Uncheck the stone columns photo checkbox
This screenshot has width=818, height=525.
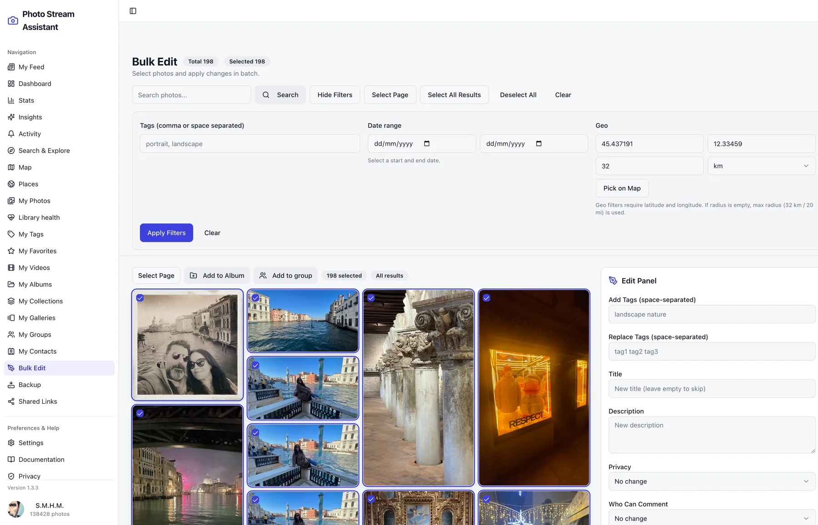[371, 298]
